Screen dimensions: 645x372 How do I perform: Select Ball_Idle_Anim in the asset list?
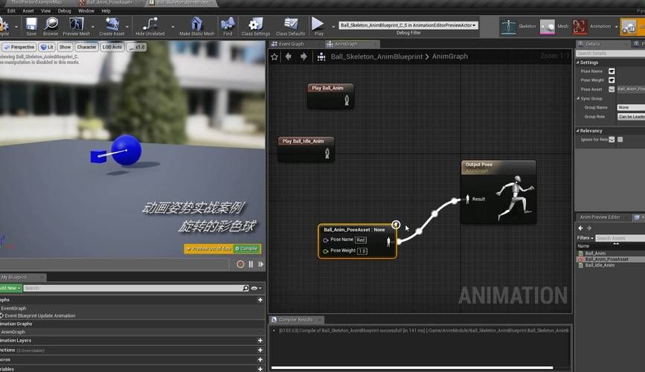[600, 265]
